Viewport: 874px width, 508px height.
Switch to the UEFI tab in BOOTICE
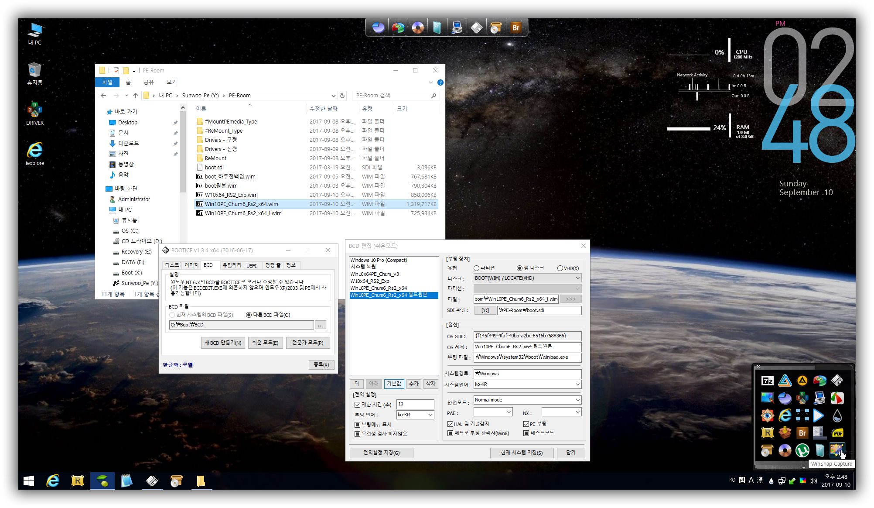(x=252, y=265)
